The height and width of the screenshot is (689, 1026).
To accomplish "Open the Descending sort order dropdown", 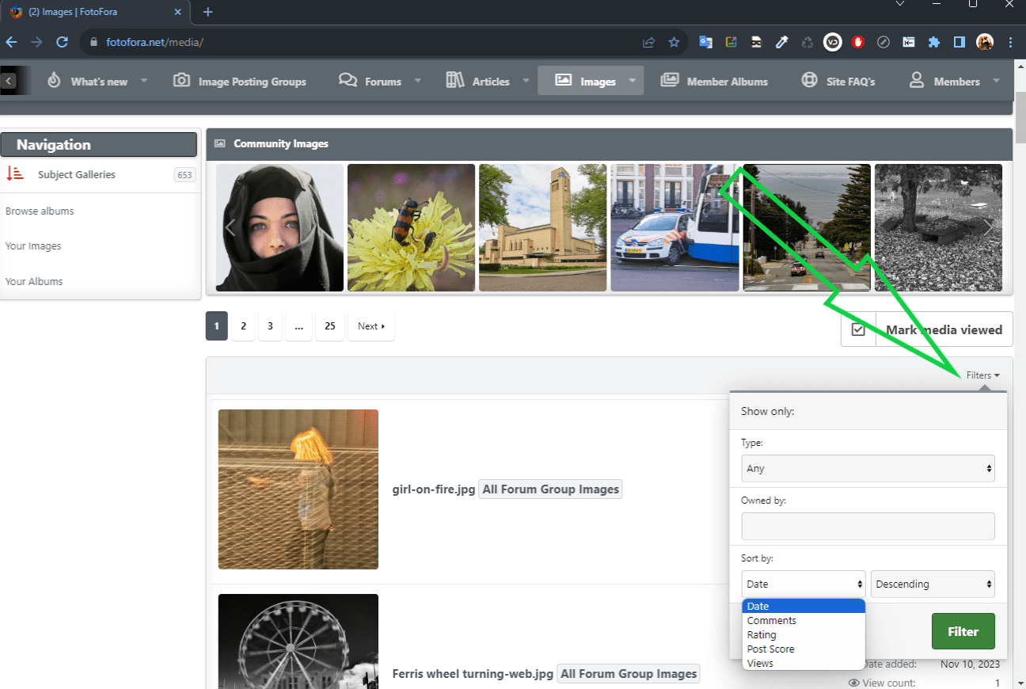I will 933,584.
